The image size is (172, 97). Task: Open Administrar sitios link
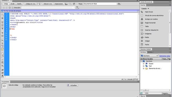[165, 56]
